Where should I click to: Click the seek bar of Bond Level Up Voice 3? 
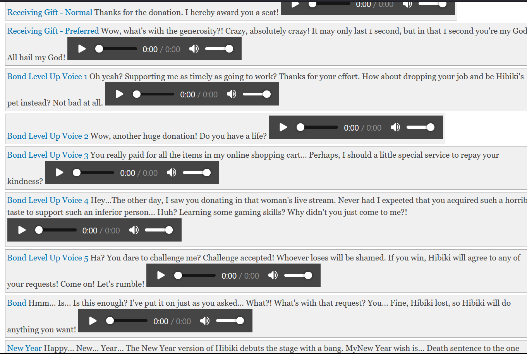[x=94, y=172]
